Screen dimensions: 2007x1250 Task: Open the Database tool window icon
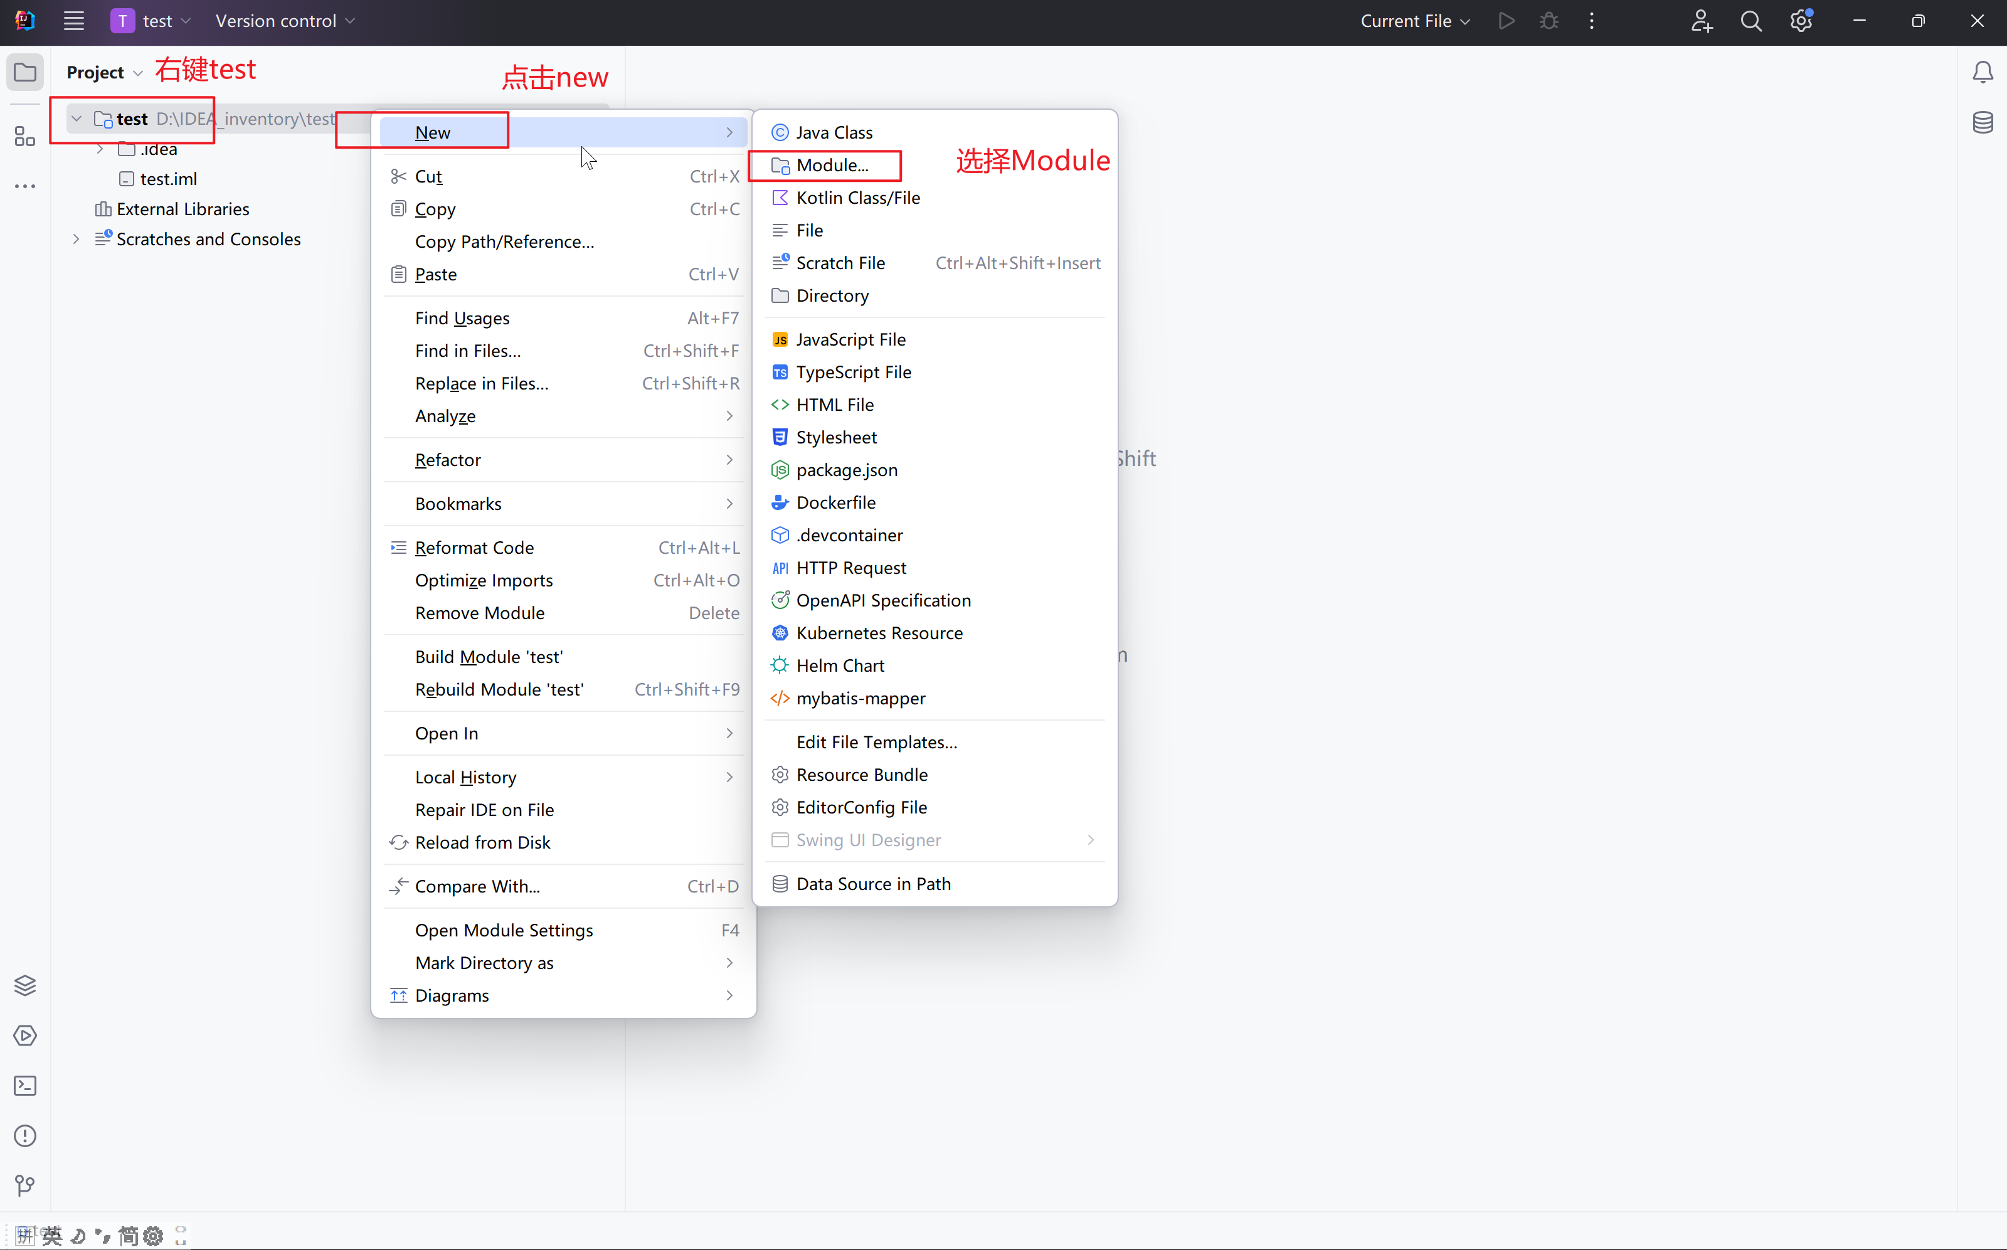[1982, 123]
